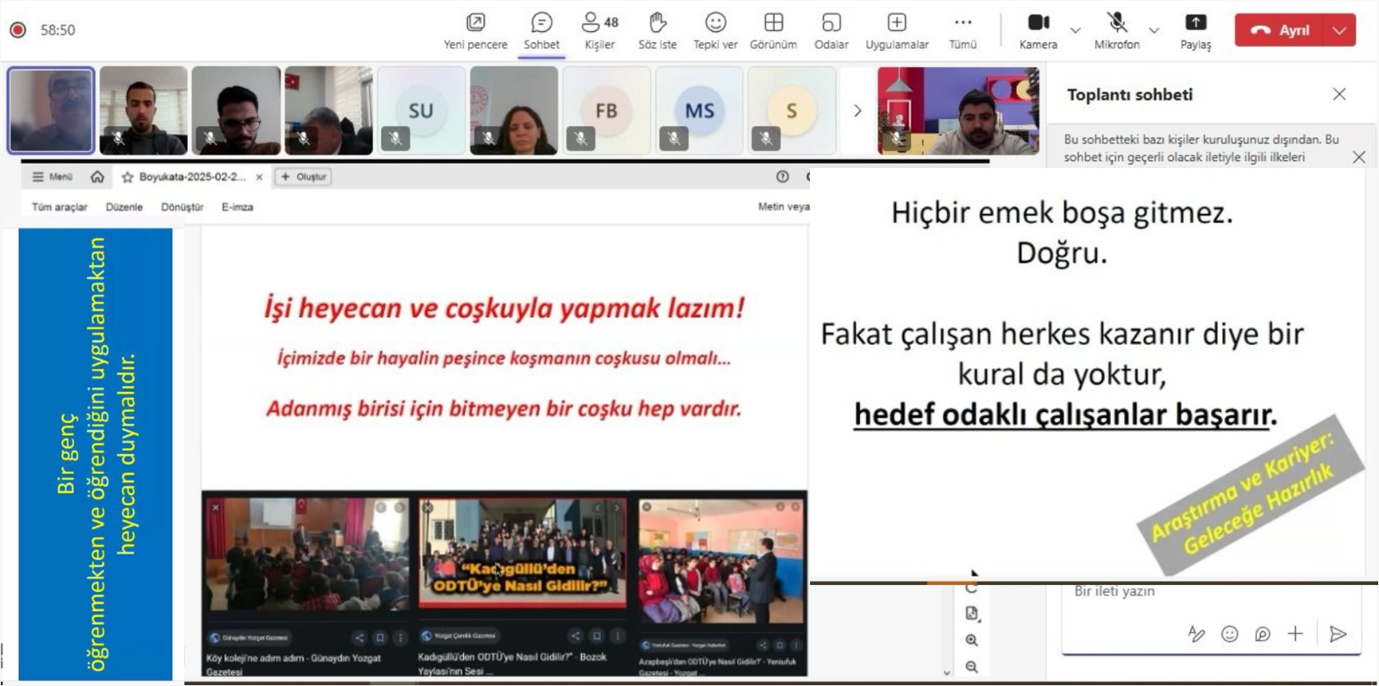Viewport: 1379px width, 686px height.
Task: Close the Toplantı sohbeti panel
Action: pos(1338,94)
